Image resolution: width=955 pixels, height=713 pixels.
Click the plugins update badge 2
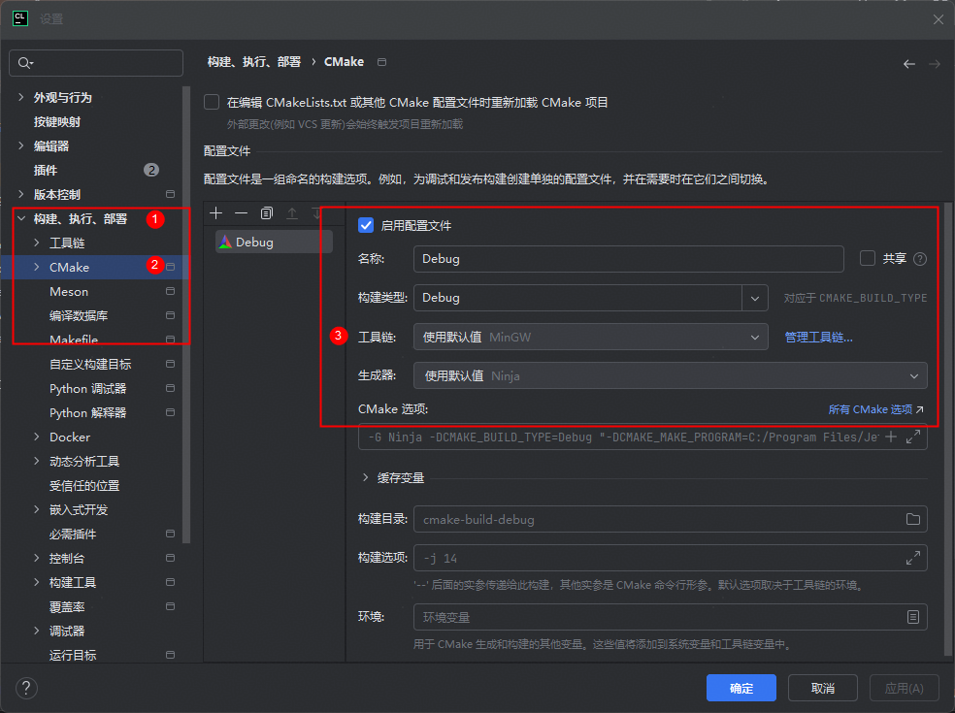click(x=151, y=170)
